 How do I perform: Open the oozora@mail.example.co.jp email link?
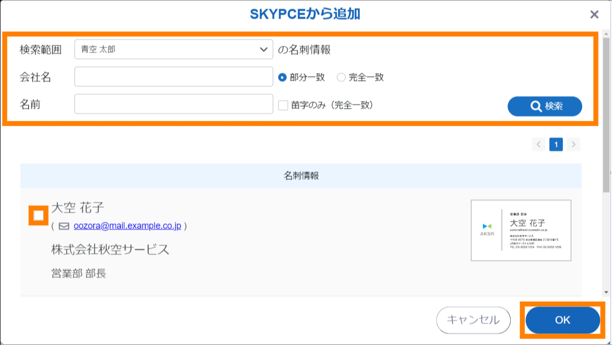(x=127, y=226)
